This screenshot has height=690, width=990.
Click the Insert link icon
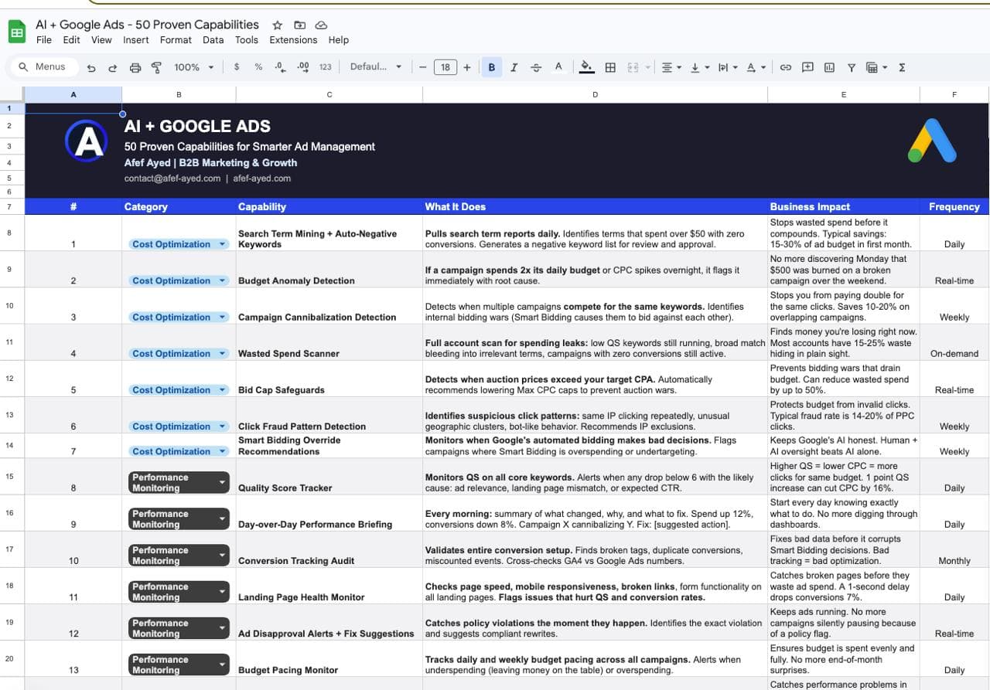point(785,67)
